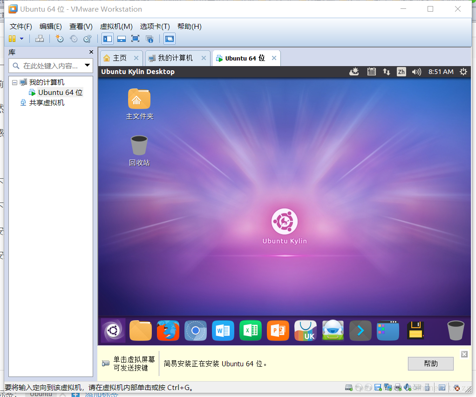The width and height of the screenshot is (476, 397).
Task: Collapse the 我的计算机 tree node
Action: 14,82
